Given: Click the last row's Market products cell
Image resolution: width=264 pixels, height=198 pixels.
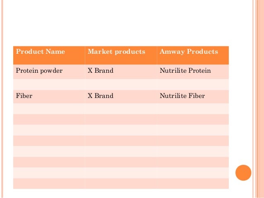Looking at the screenshot, I should [x=121, y=184].
